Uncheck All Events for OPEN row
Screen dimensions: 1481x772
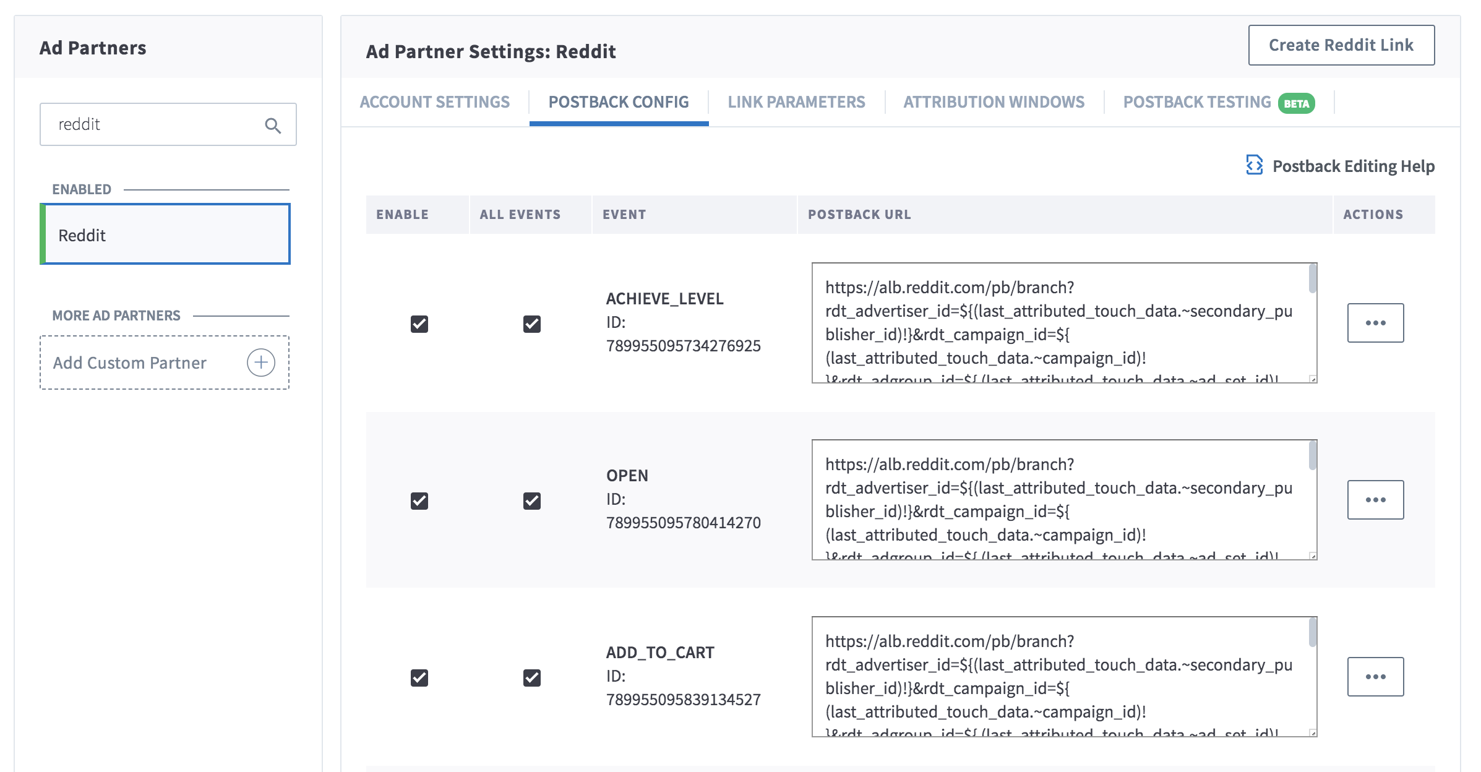(x=532, y=500)
